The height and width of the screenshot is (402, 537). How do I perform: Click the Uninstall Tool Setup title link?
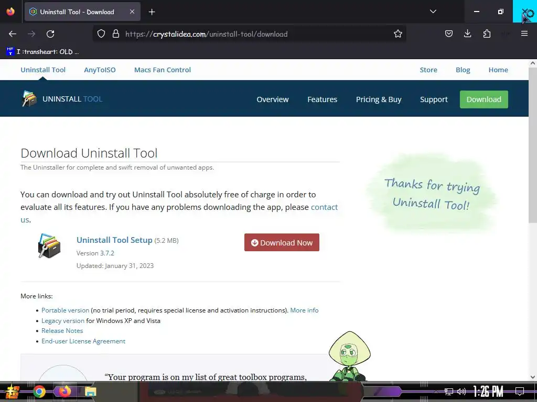click(114, 240)
